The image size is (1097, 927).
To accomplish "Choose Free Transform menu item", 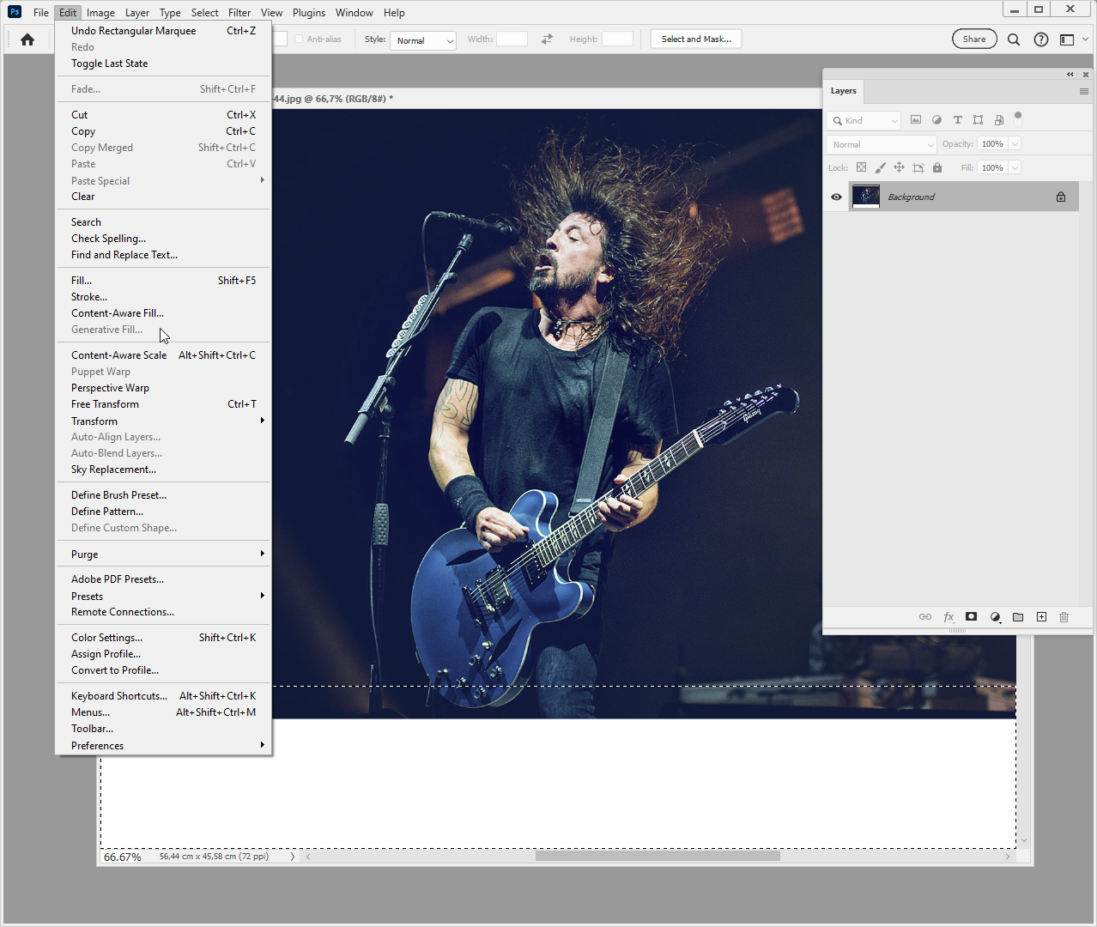I will 163,404.
